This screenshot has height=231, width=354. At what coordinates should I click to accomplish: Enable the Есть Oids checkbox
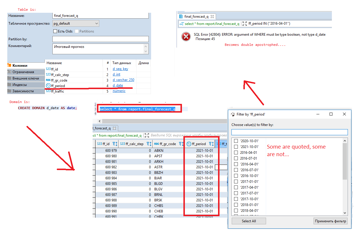[55, 31]
